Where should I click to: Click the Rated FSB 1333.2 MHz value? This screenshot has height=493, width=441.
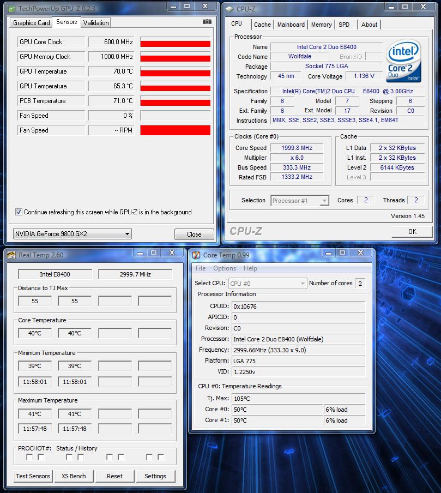click(297, 177)
